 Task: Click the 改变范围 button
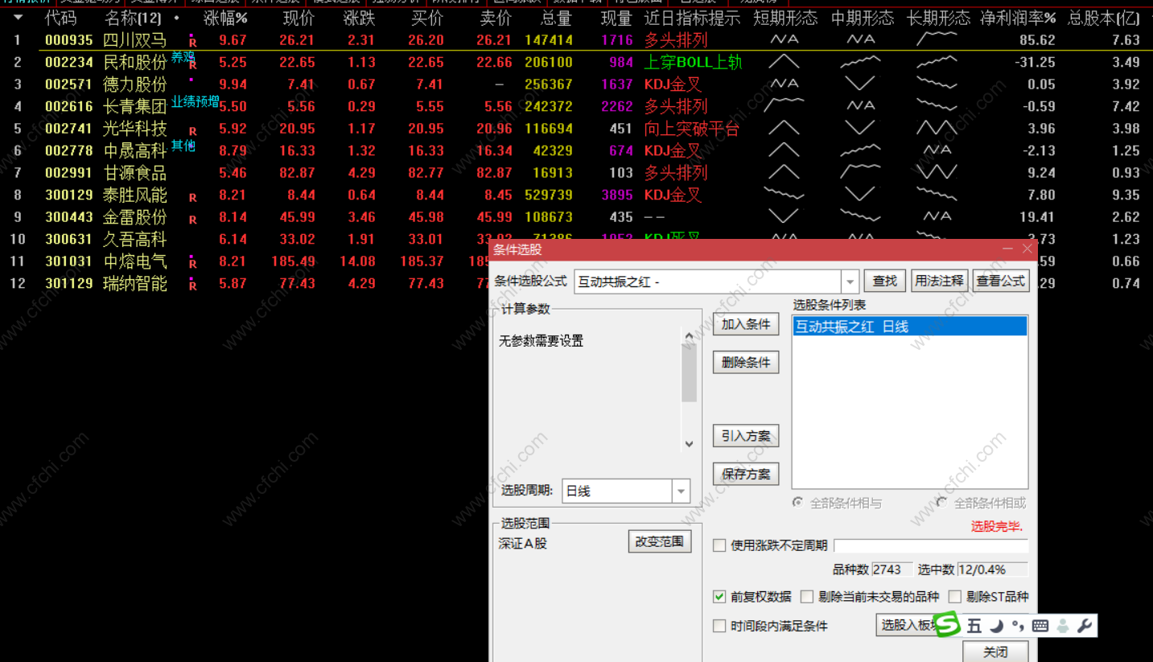point(660,541)
